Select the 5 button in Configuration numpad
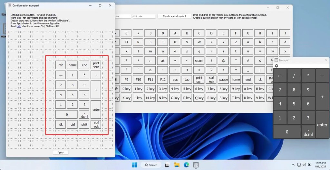330x170 pixels. tap(73, 95)
